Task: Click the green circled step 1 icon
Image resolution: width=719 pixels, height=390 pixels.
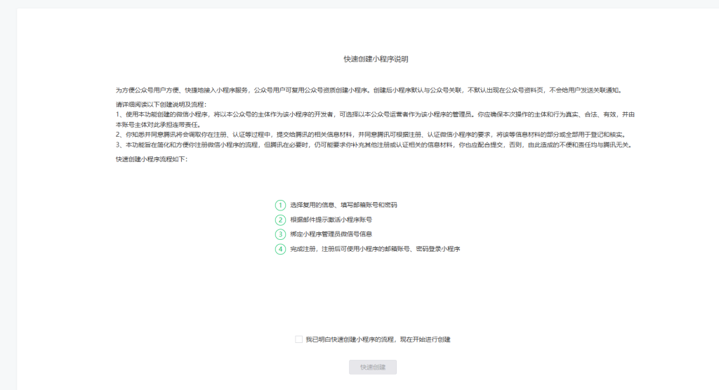Action: tap(280, 205)
